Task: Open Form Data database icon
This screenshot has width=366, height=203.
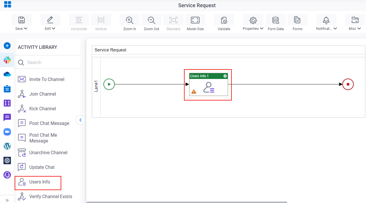Action: coord(276,20)
